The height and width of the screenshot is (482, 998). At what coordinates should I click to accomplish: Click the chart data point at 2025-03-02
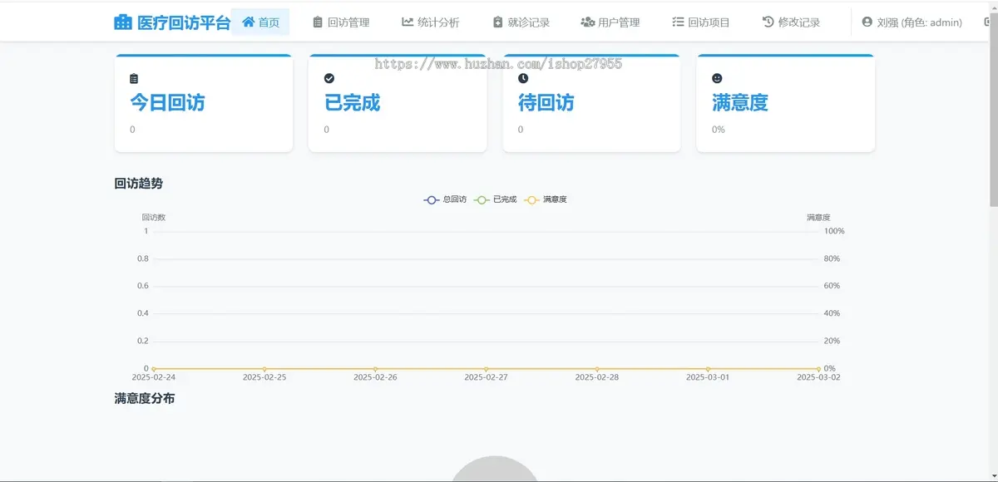[818, 369]
